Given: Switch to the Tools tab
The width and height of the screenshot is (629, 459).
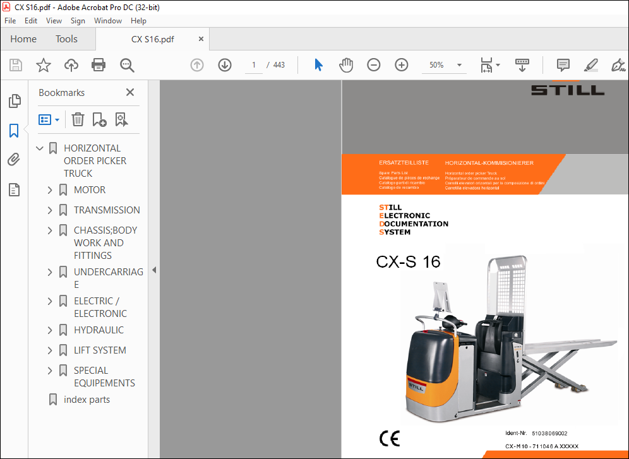Looking at the screenshot, I should pyautogui.click(x=66, y=39).
